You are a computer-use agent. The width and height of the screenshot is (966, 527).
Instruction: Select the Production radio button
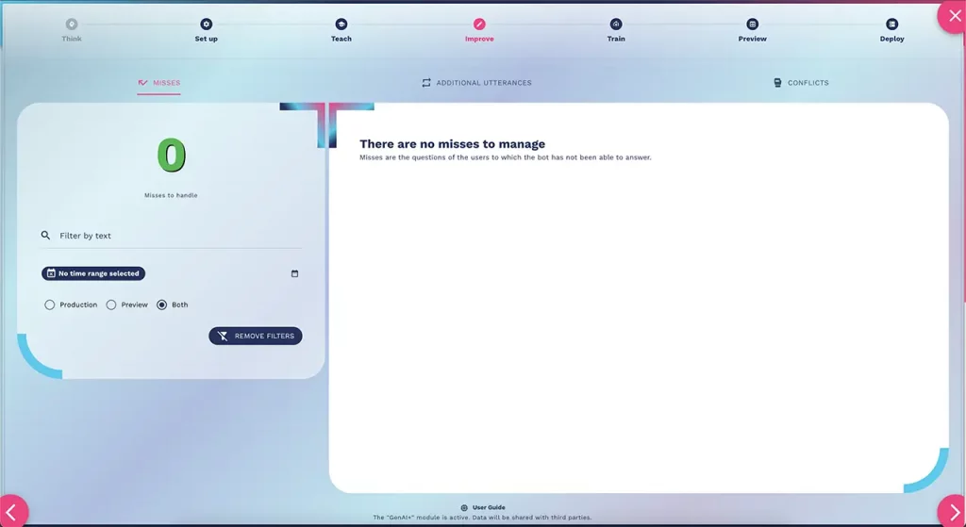[x=49, y=305]
